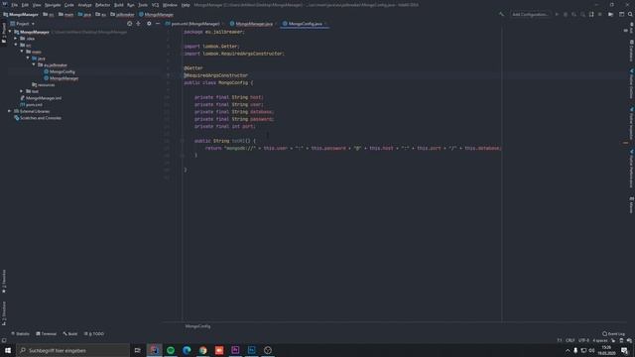
Task: Open the VCS menu
Action: (x=155, y=5)
